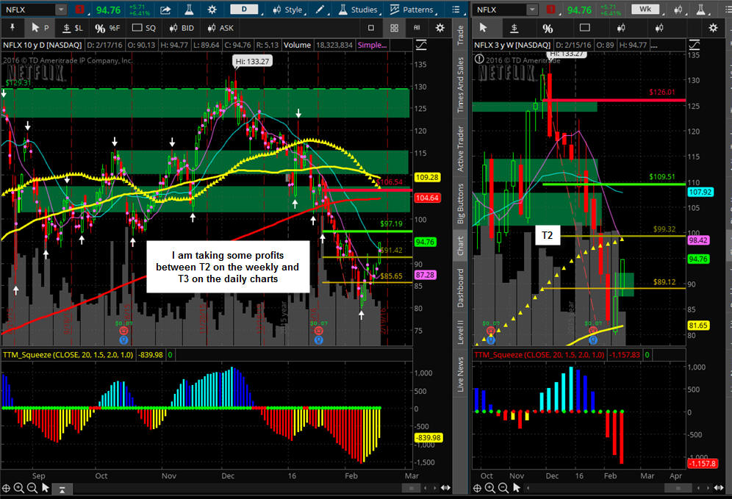Image resolution: width=732 pixels, height=499 pixels.
Task: Open the Live News sidebar tab
Action: [x=460, y=374]
